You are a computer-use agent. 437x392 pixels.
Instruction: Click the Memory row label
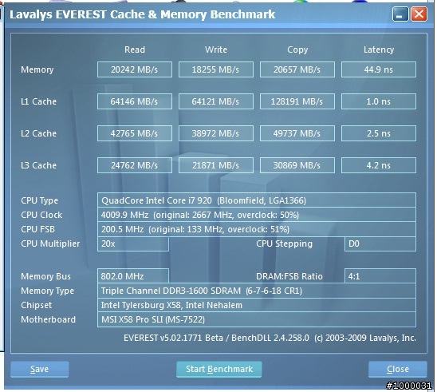pyautogui.click(x=37, y=69)
